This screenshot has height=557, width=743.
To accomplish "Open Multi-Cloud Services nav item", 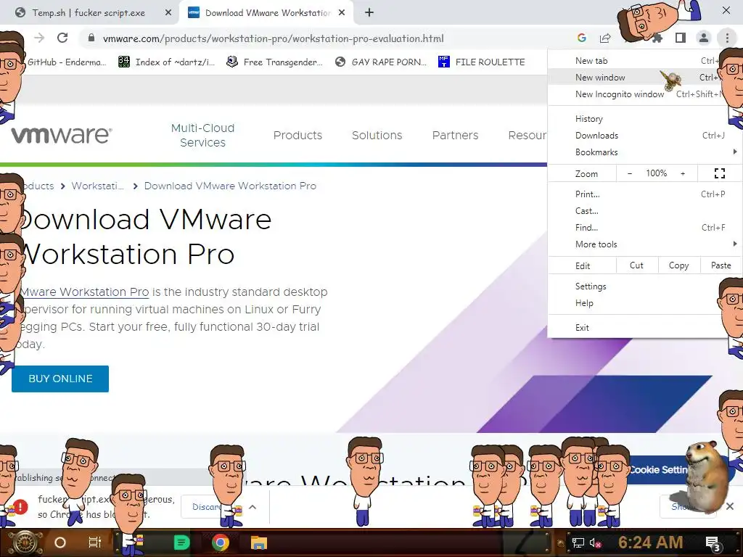I will [x=203, y=135].
